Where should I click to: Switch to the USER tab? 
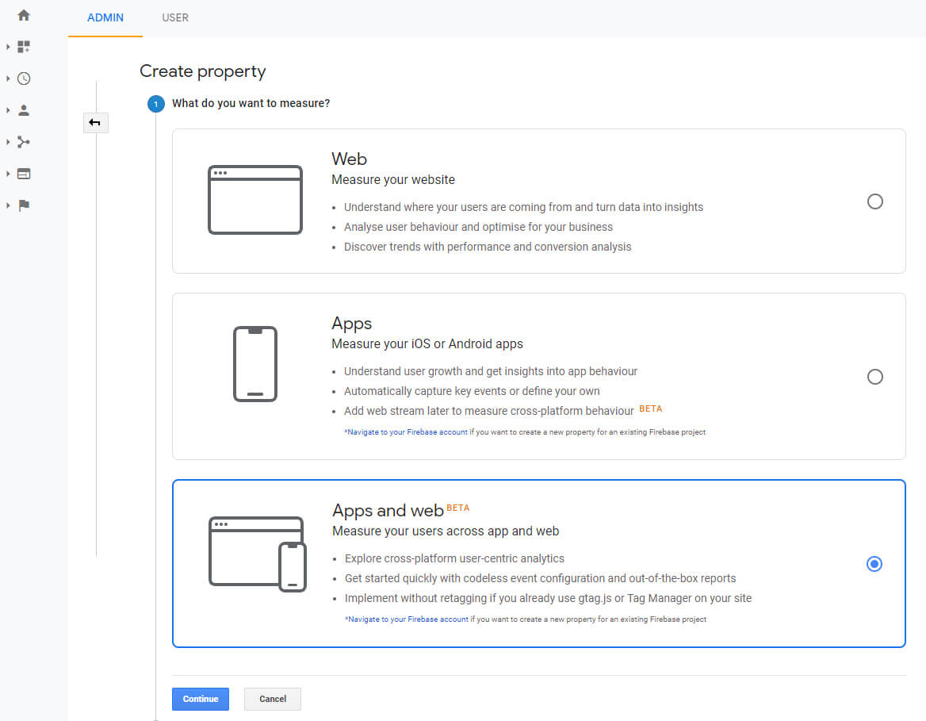175,17
